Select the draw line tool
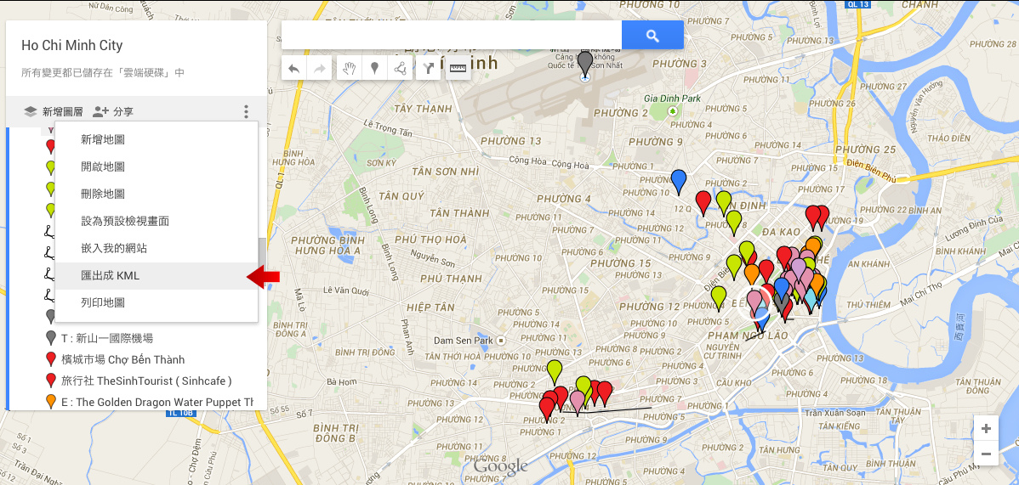Image resolution: width=1019 pixels, height=485 pixels. coord(401,68)
